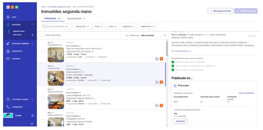
Task: Click the Inmuebles house icon
Action: [8, 25]
